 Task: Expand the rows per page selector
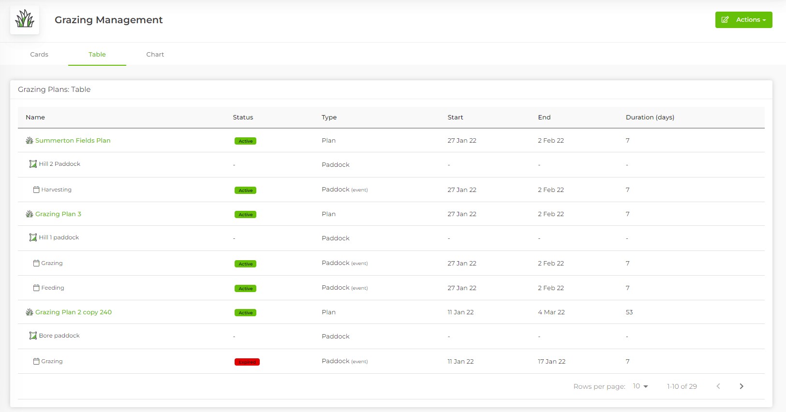pos(640,386)
